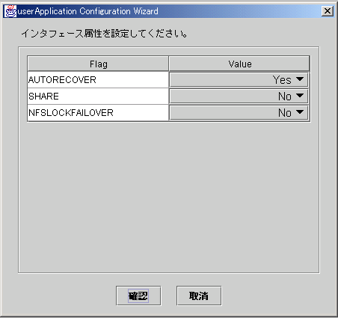Open the NFSLOCKFAILOVER value dropdown arrow
Screen dimensions: 338x318
(300, 112)
